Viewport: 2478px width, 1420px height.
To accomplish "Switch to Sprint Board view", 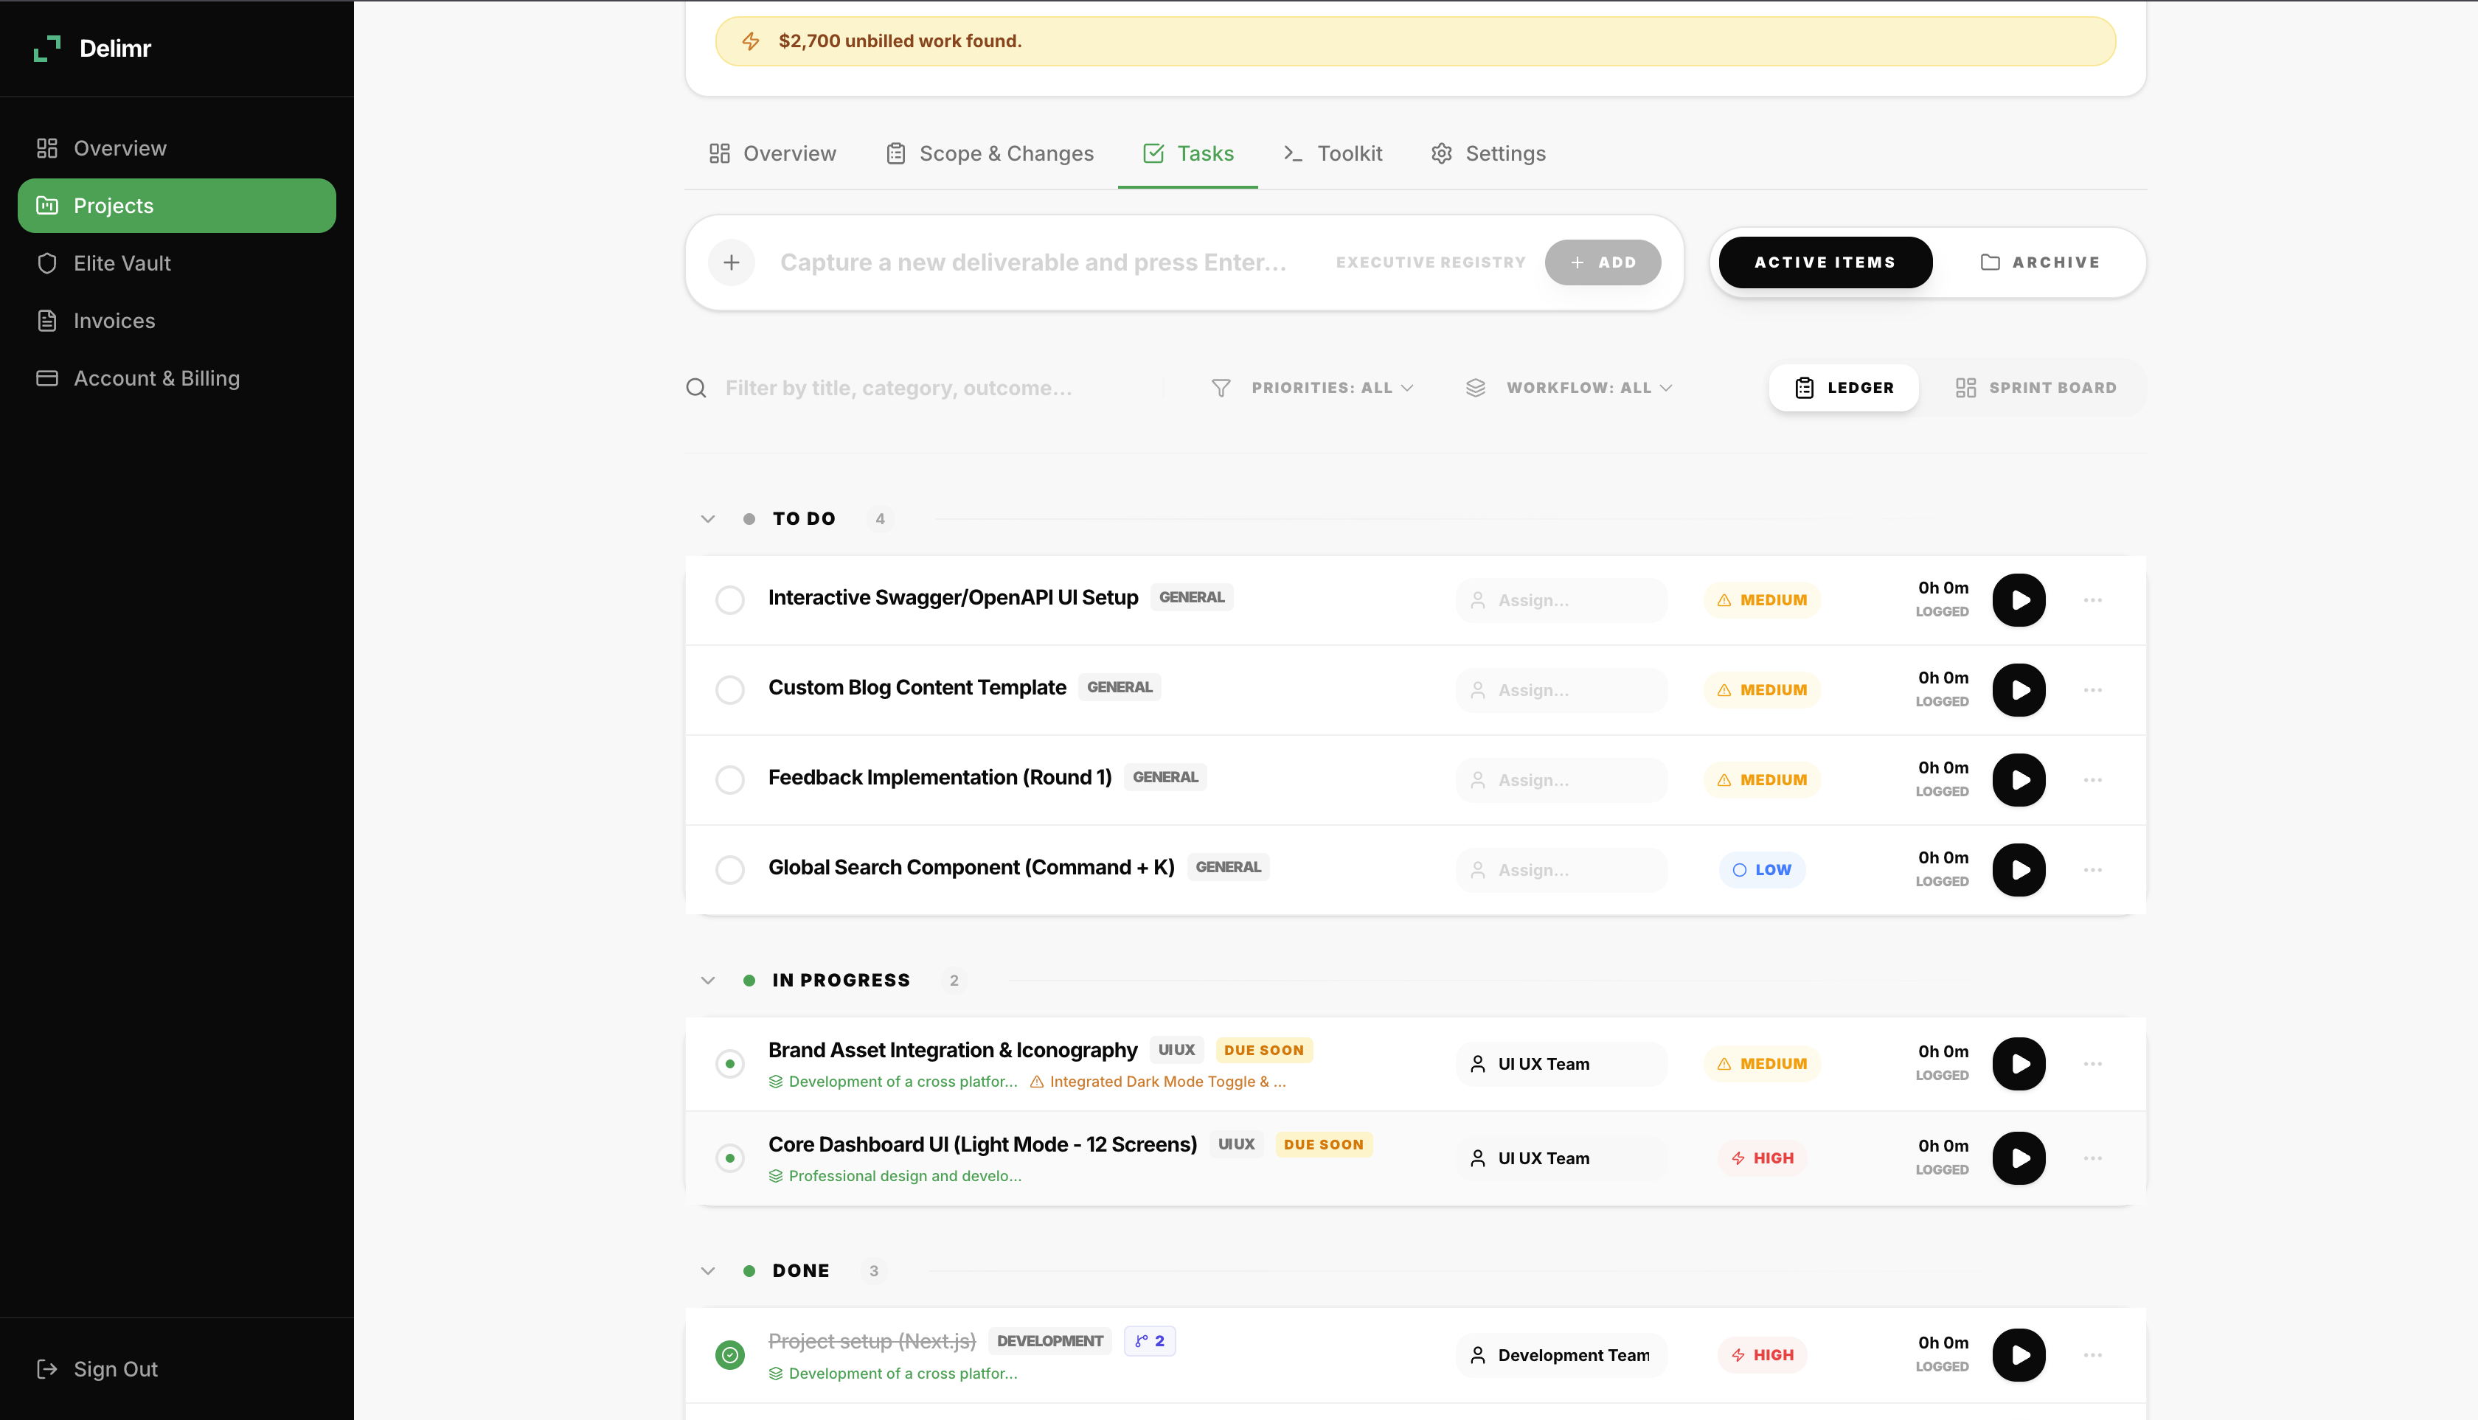I will click(x=2036, y=388).
